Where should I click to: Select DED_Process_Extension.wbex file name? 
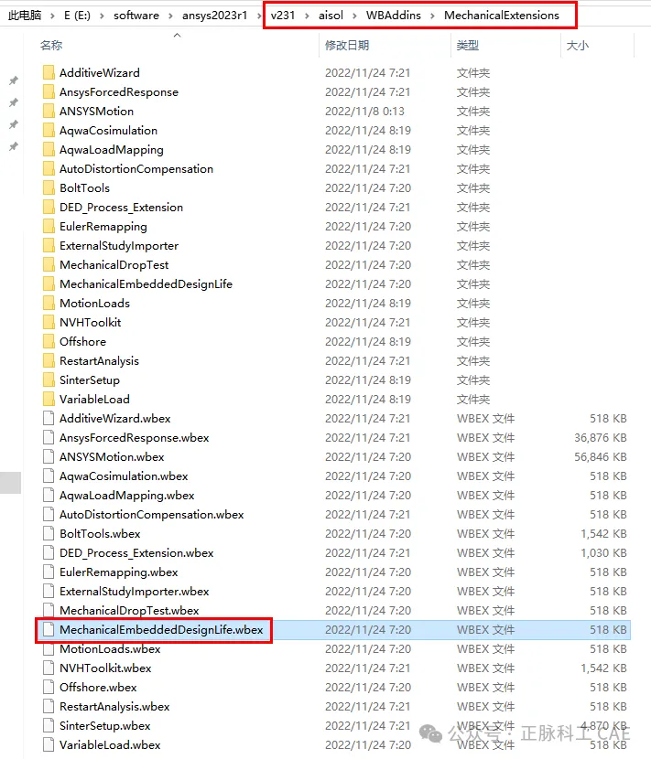tap(136, 553)
